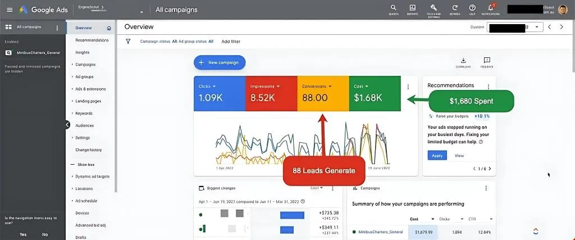The image size is (575, 240).
Task: Open Recommendations in the navigation
Action: click(x=92, y=40)
